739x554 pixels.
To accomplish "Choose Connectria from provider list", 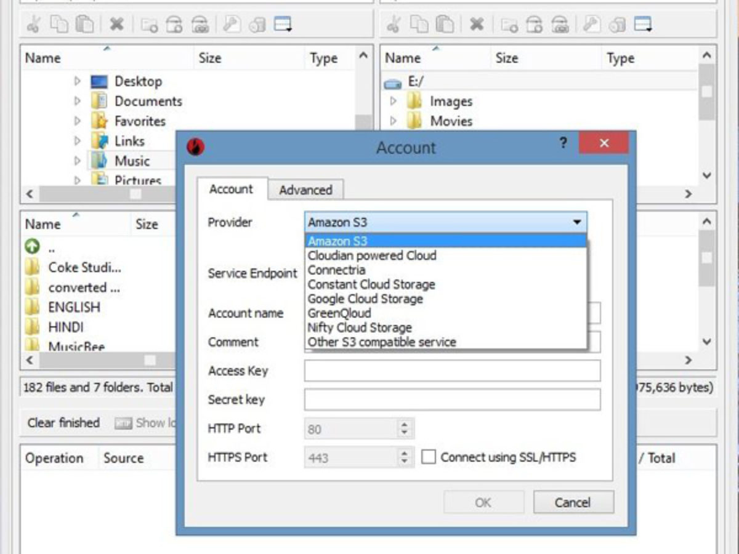I will (446, 270).
